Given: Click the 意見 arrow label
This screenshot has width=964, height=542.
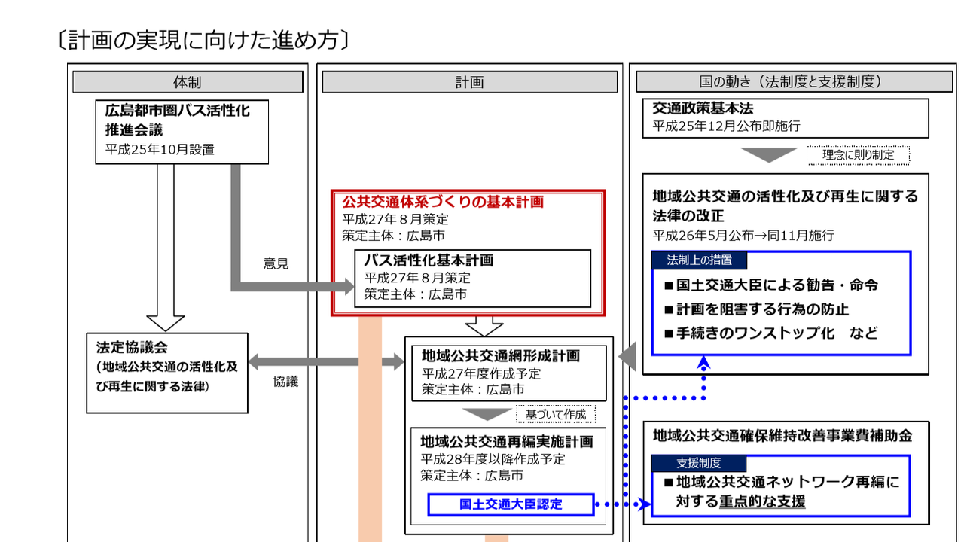Looking at the screenshot, I should 276,263.
